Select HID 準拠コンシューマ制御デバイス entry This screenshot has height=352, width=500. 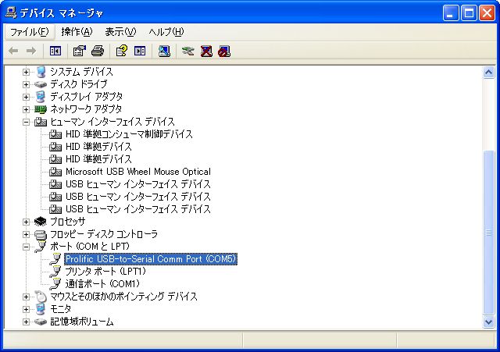click(129, 134)
